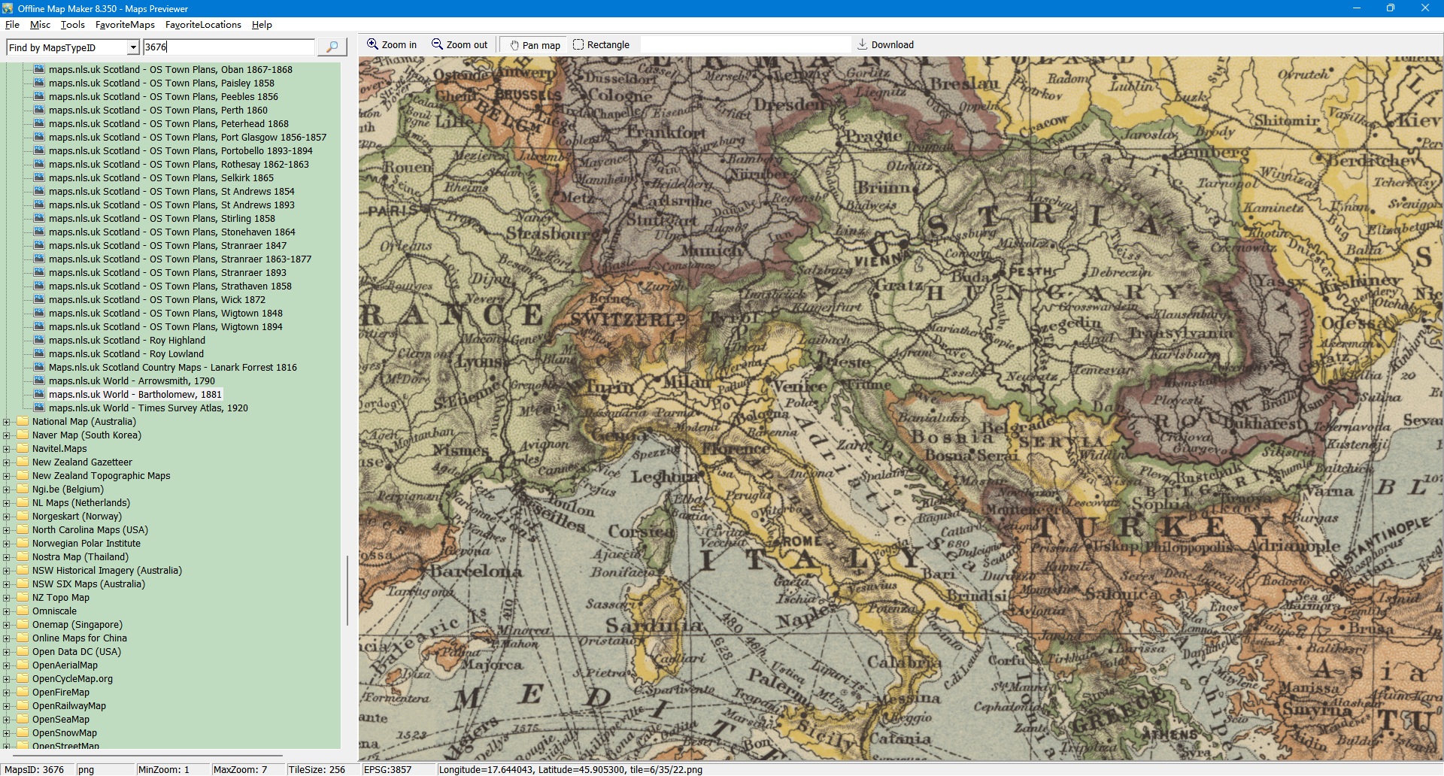
Task: Click the magnifier search button
Action: pyautogui.click(x=332, y=47)
